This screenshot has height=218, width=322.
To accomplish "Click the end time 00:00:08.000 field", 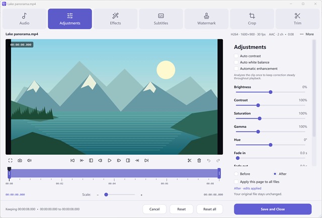I will (213, 194).
